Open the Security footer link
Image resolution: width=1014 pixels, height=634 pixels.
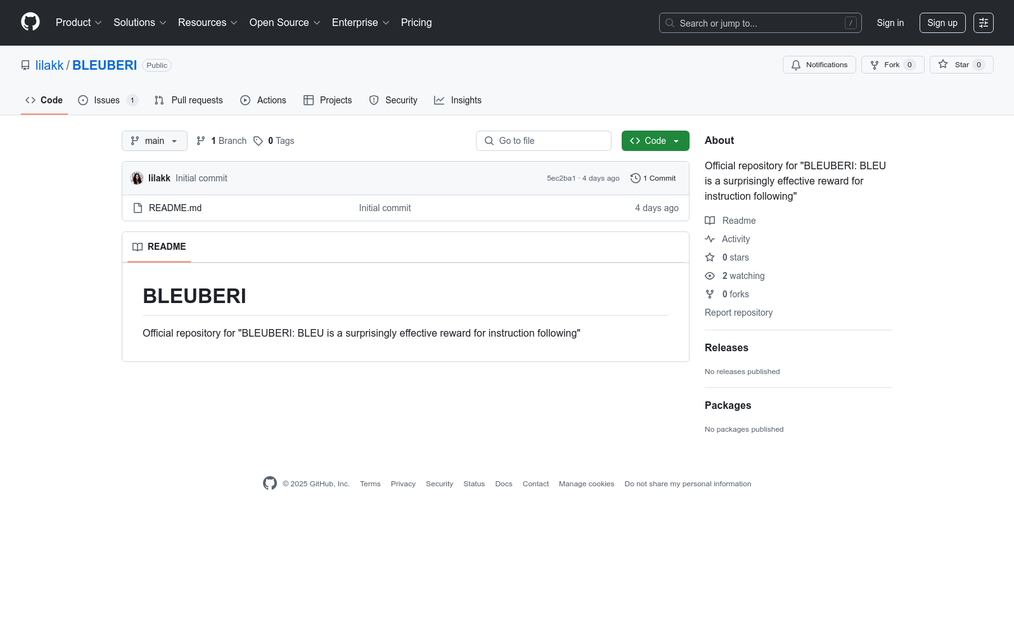point(439,484)
